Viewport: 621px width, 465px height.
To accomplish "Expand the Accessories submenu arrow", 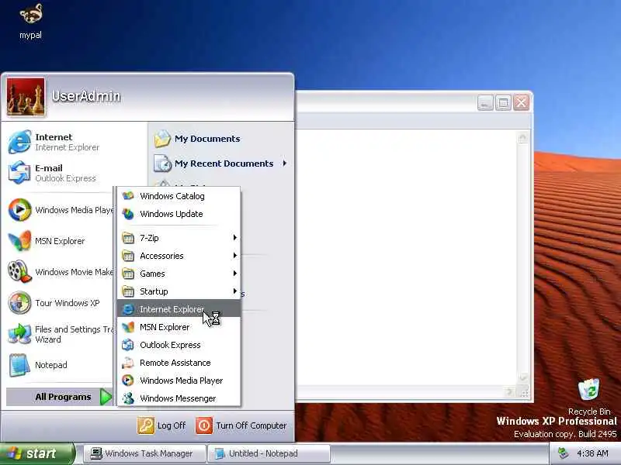I will point(235,256).
